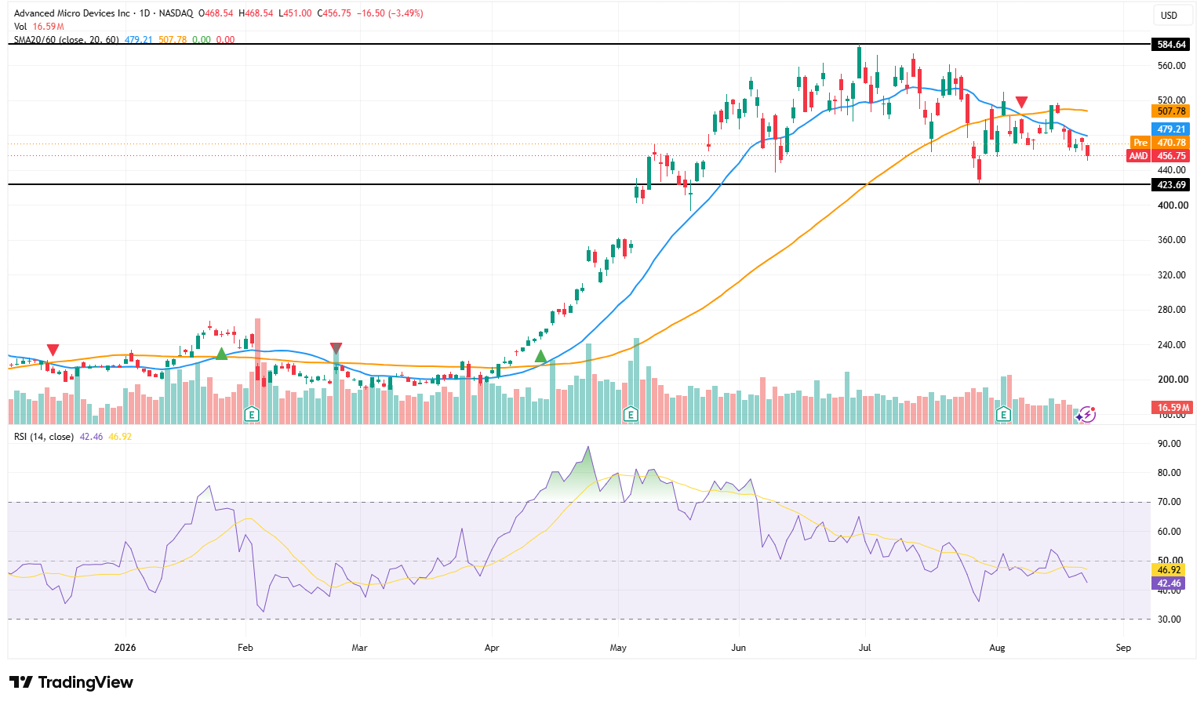1204x705 pixels.
Task: Click the Feb label on the time axis
Action: pos(246,648)
